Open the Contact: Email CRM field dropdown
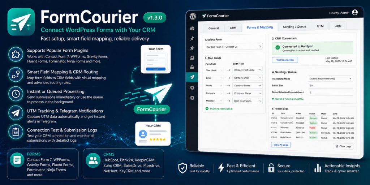The width and height of the screenshot is (370, 185). (x=248, y=78)
